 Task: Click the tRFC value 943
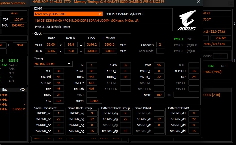[x=92, y=77]
